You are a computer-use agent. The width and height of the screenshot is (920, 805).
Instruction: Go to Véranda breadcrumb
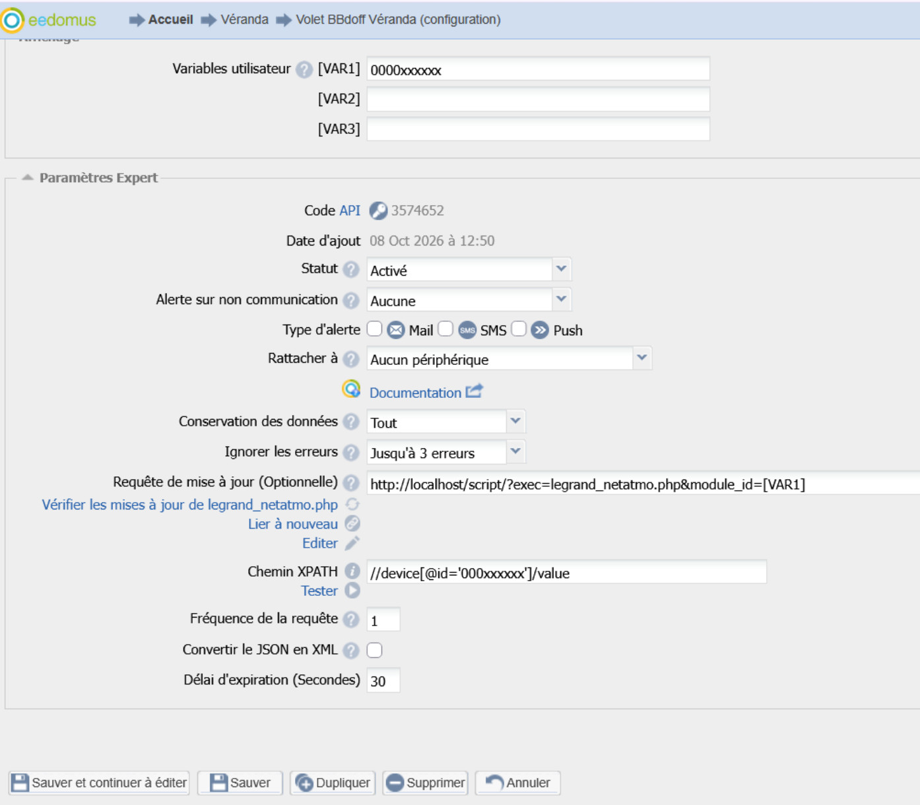(244, 20)
